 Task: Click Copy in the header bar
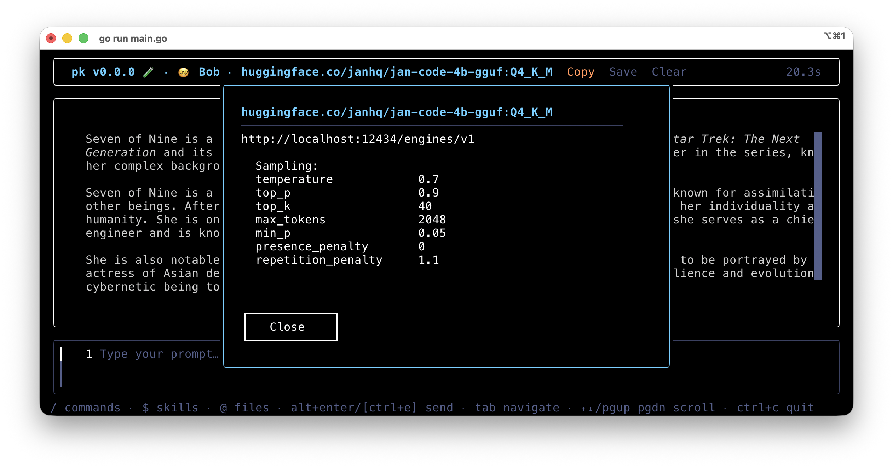coord(581,72)
